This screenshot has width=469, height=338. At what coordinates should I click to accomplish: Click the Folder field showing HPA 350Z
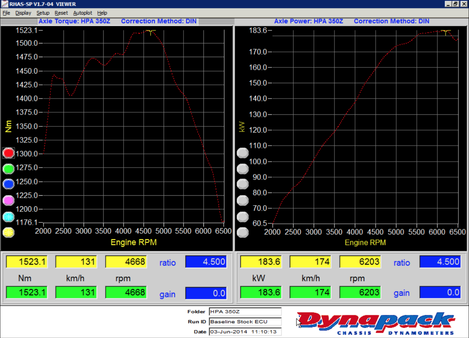pyautogui.click(x=245, y=311)
